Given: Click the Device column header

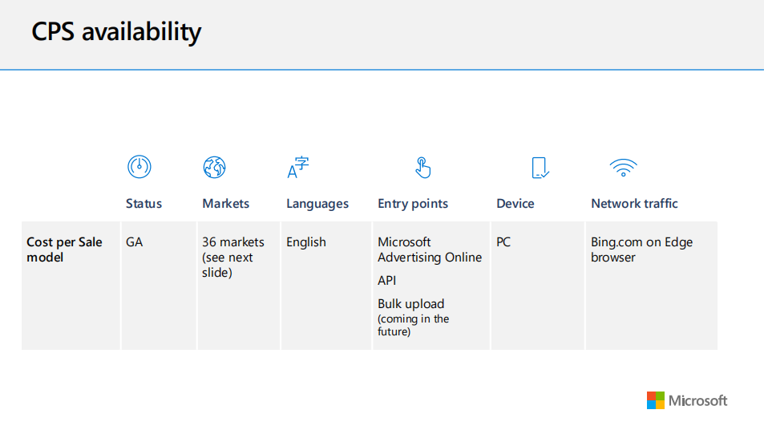Looking at the screenshot, I should pyautogui.click(x=515, y=204).
